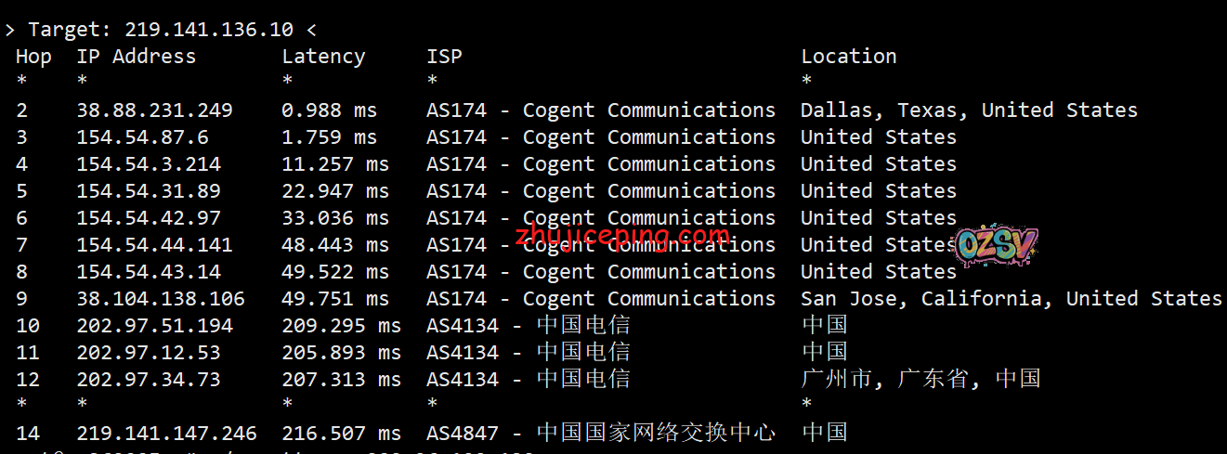The width and height of the screenshot is (1227, 454).
Task: Click the ISP column header
Action: point(444,57)
